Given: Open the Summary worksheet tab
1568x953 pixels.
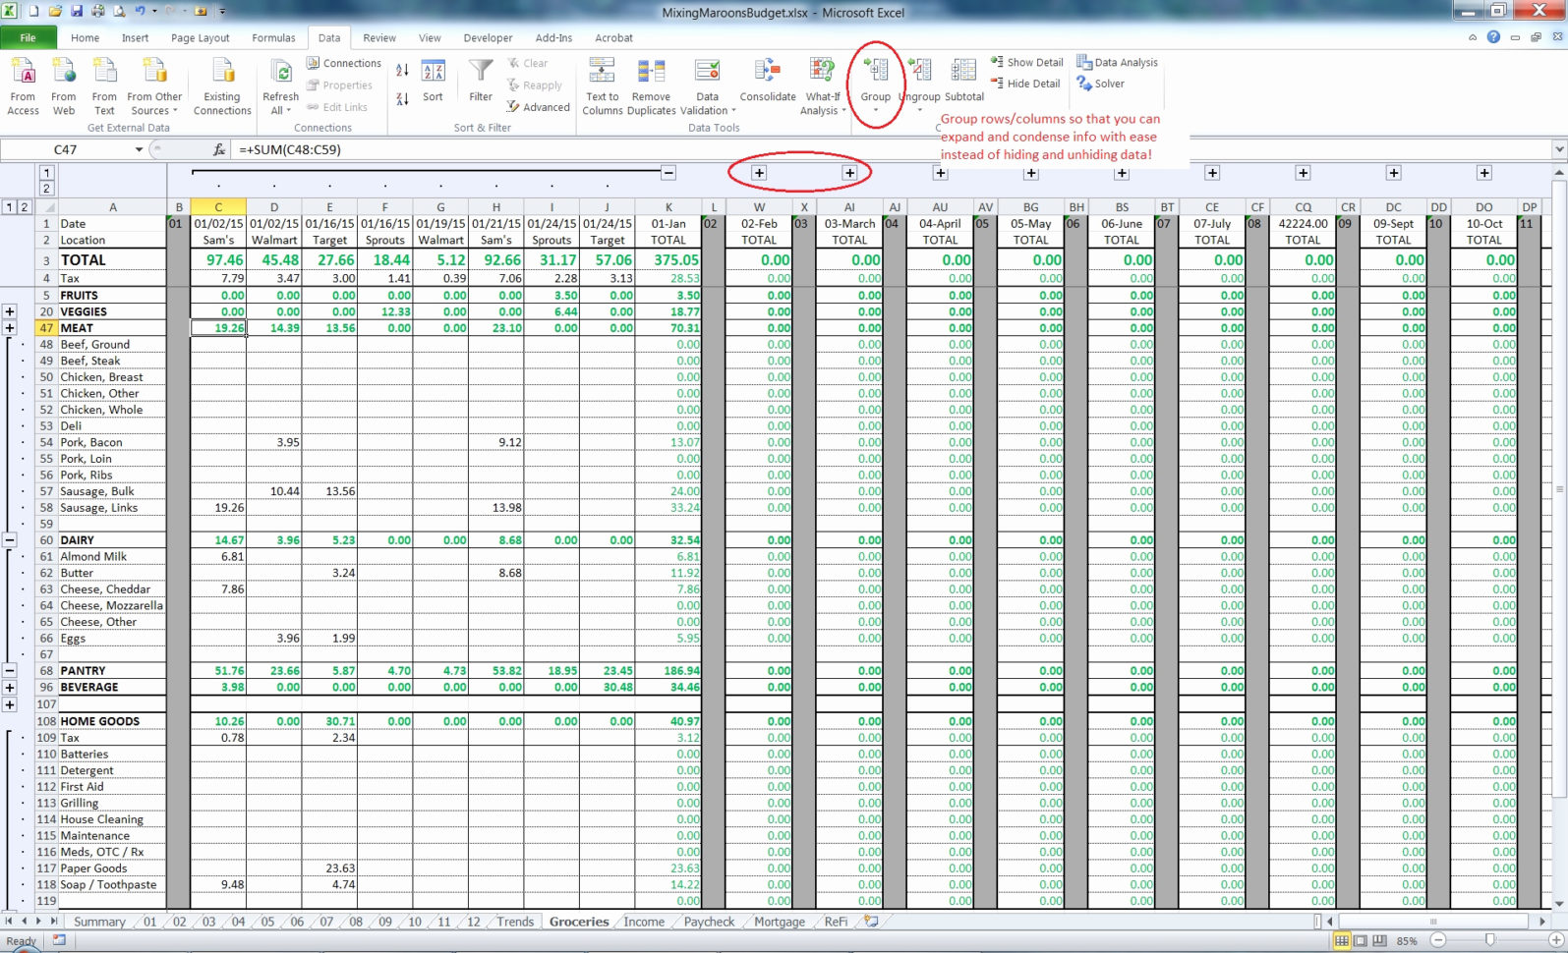Looking at the screenshot, I should tap(99, 922).
